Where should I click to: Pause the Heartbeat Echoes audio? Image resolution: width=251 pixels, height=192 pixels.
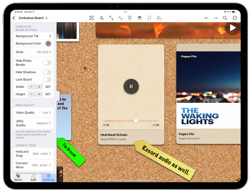(131, 86)
